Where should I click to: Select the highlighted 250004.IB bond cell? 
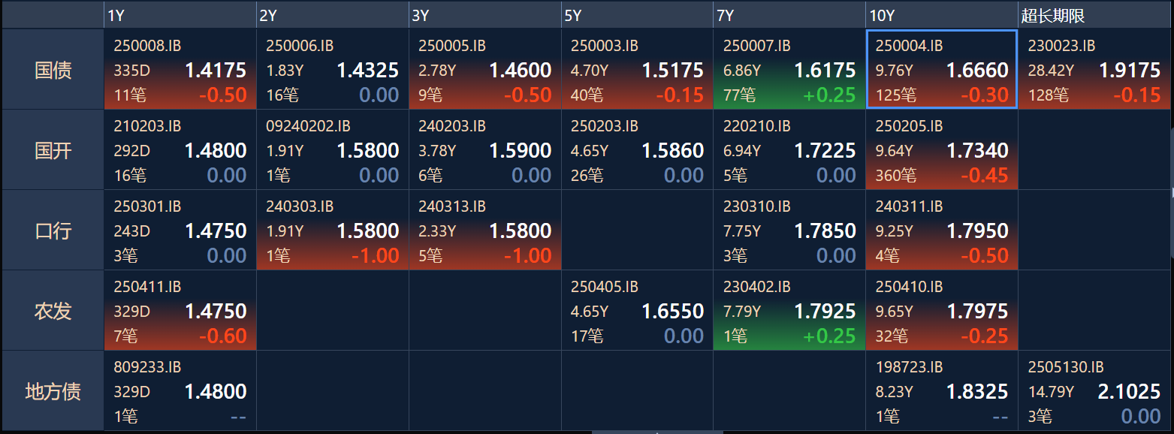coord(942,70)
